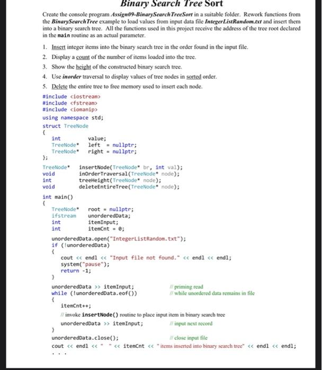Click italic "IntegerListRandom.txt" in the intro paragraph

pos(233,22)
